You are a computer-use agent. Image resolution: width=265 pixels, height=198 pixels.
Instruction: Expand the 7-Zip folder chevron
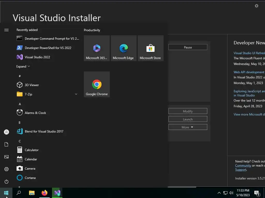click(x=76, y=94)
